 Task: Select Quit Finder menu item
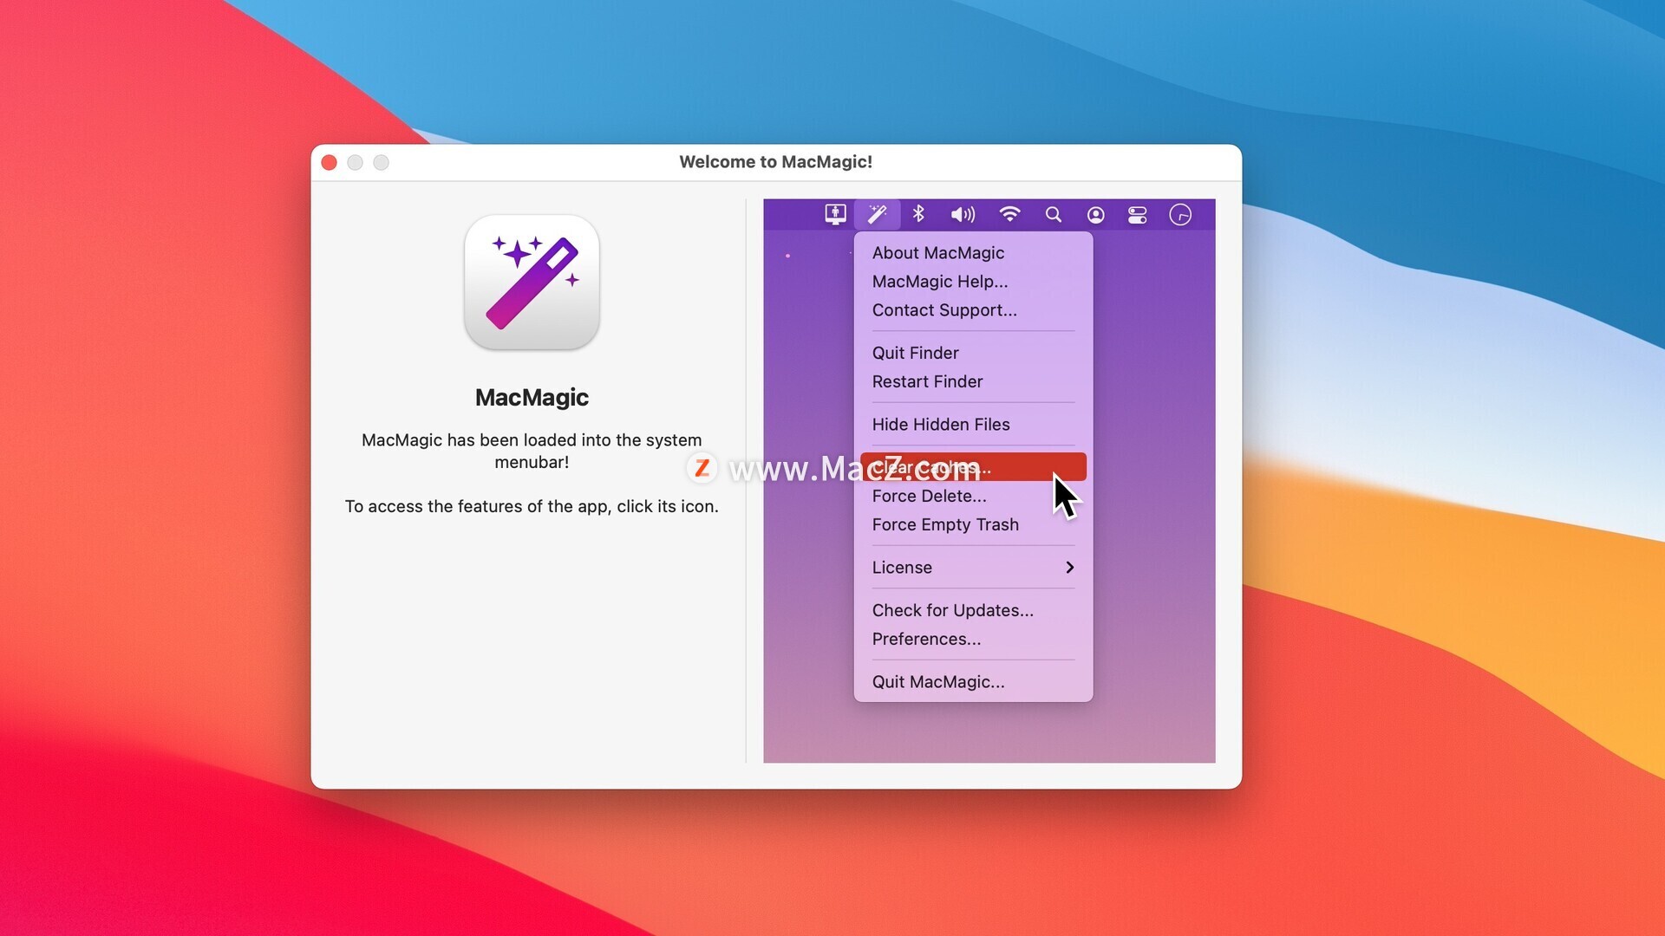pyautogui.click(x=973, y=353)
